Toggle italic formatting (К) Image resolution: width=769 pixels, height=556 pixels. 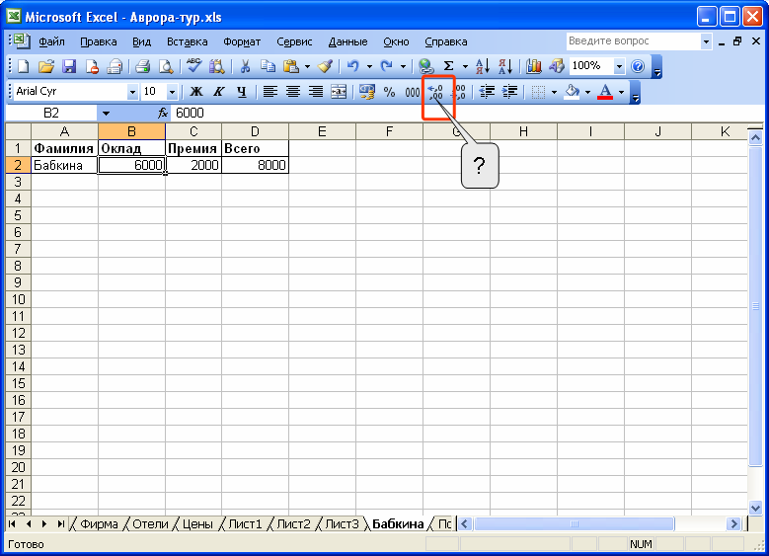217,92
